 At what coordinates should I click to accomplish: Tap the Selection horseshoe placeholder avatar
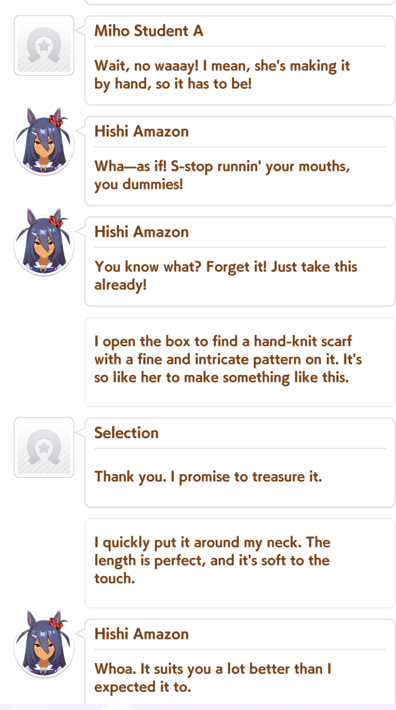click(44, 447)
